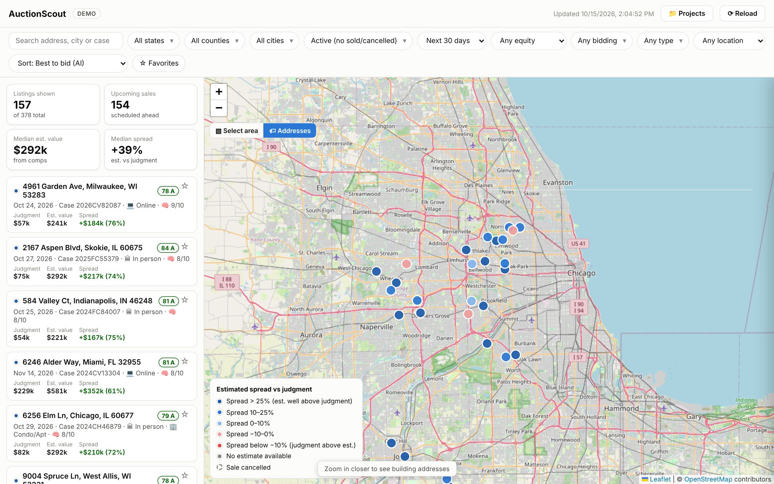Screen dimensions: 774x484
Task: Open the All states dropdown
Action: 154,41
